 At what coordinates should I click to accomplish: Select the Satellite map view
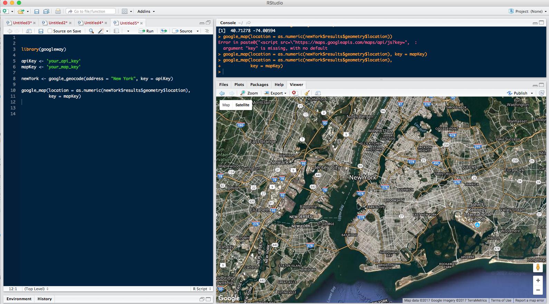click(242, 105)
